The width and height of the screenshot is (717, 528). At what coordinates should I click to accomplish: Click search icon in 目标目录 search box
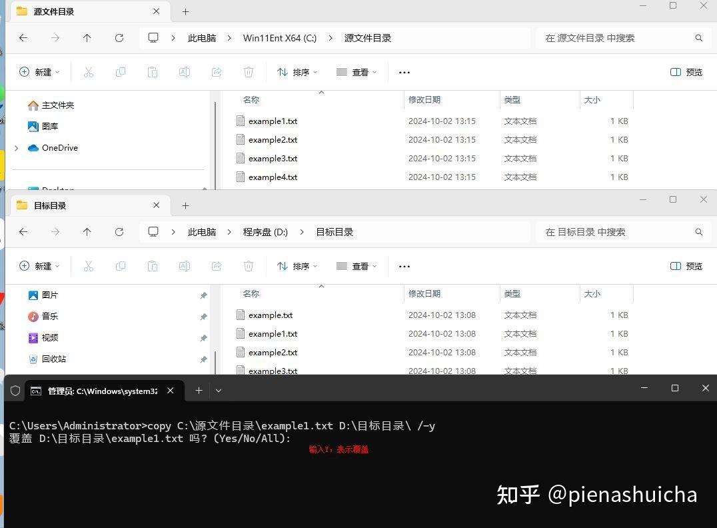(x=699, y=232)
